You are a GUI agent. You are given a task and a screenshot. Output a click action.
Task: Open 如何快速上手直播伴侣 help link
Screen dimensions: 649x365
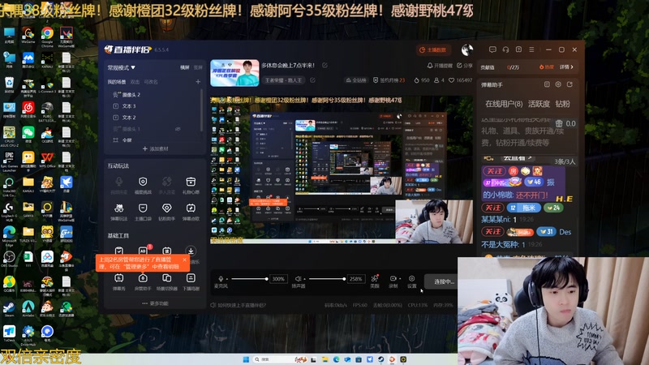[238, 306]
